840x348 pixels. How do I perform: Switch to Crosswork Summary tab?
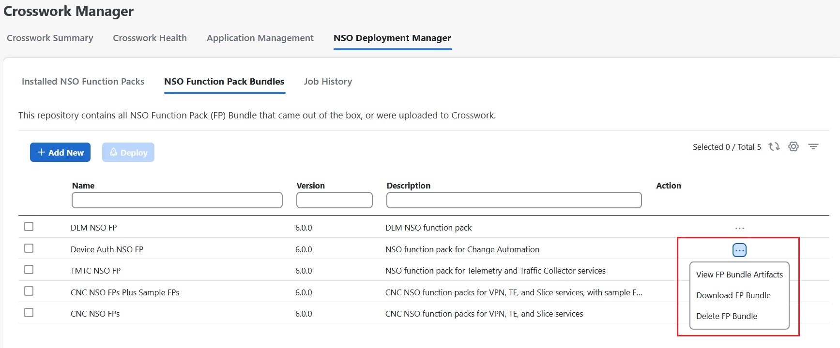(50, 38)
